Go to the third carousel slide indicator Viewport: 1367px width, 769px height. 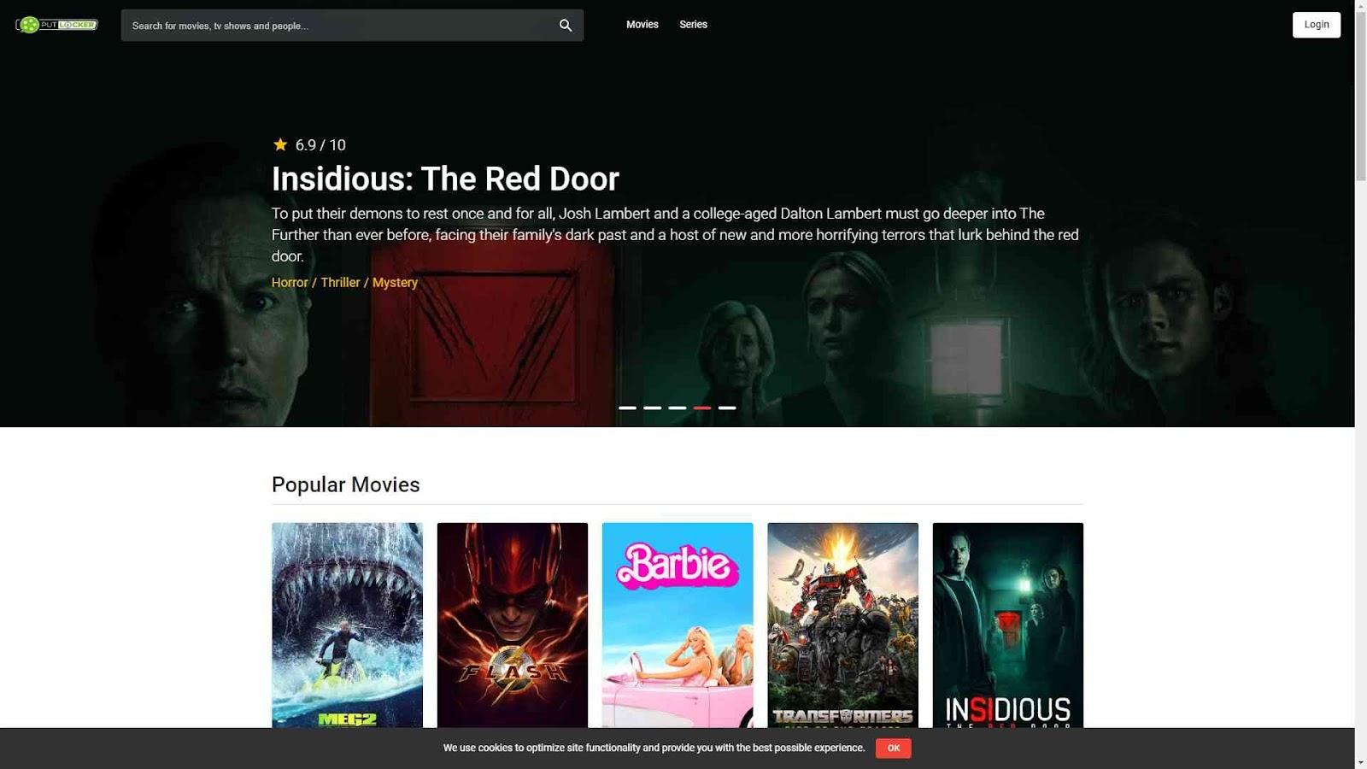point(678,408)
